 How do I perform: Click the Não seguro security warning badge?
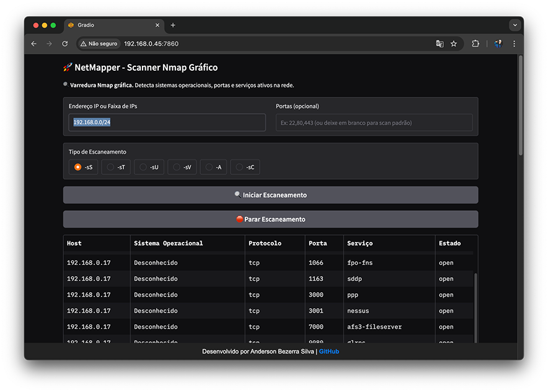99,43
